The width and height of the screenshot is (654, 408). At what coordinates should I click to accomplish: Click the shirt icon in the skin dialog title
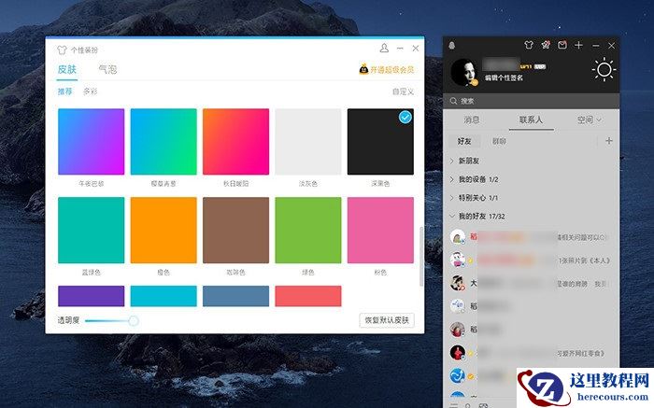(62, 50)
